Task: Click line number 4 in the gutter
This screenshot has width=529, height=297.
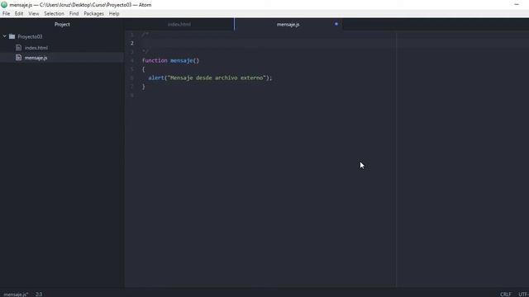Action: (132, 60)
